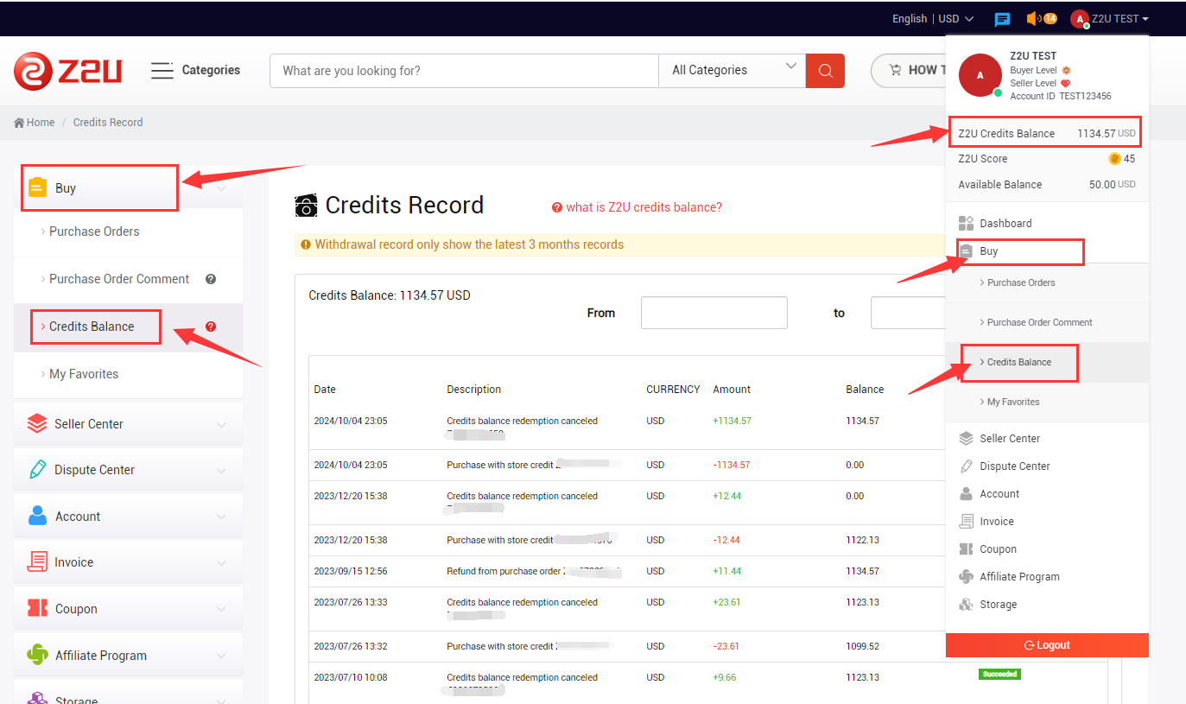Expand the Dispute Center sidebar section
Viewport: 1186px width, 704px height.
[128, 470]
